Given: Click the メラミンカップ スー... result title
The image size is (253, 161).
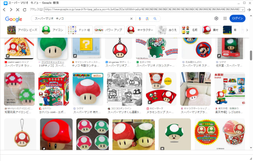Looking at the screenshot, I should pyautogui.click(x=160, y=112).
